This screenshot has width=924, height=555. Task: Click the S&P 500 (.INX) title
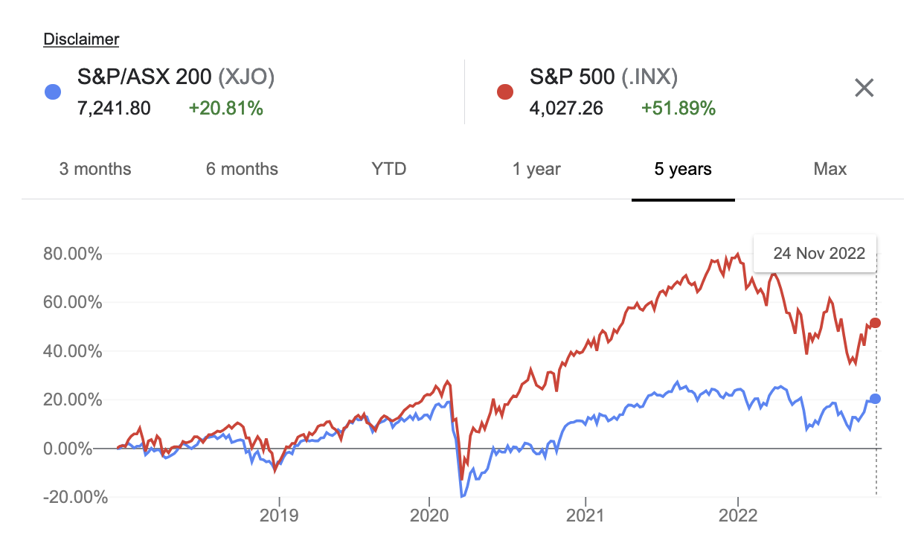pyautogui.click(x=603, y=77)
